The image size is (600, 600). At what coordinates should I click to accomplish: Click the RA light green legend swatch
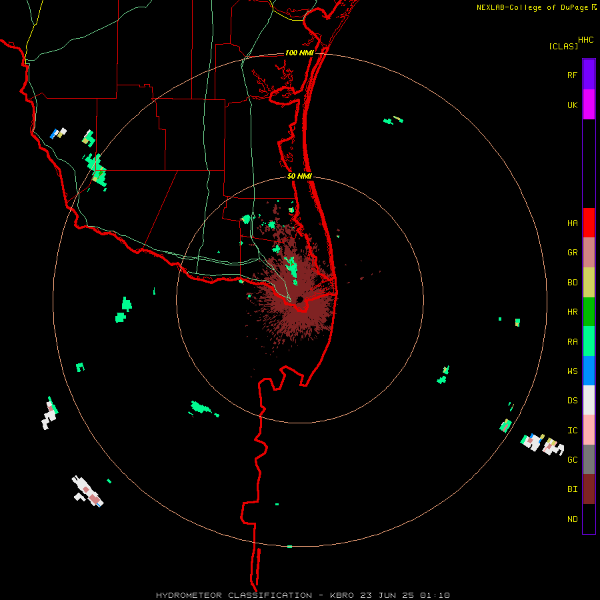[x=589, y=341]
